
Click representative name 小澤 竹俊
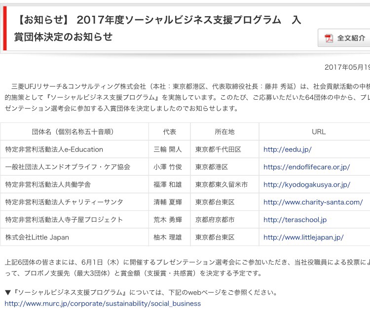tap(168, 167)
